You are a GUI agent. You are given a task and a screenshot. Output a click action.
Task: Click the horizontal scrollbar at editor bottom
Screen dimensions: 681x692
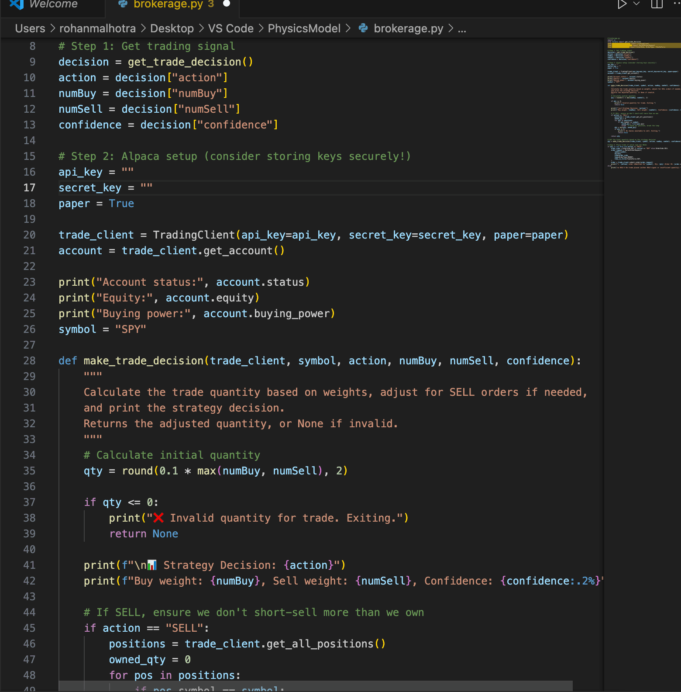[316, 686]
